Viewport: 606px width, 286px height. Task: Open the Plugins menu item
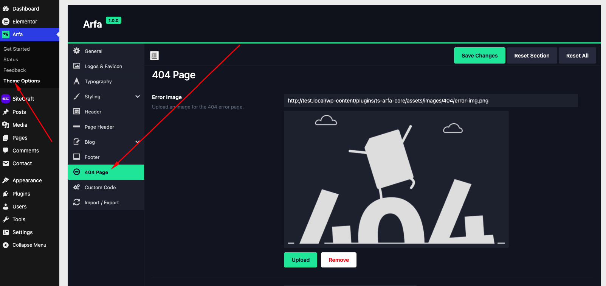29,194
